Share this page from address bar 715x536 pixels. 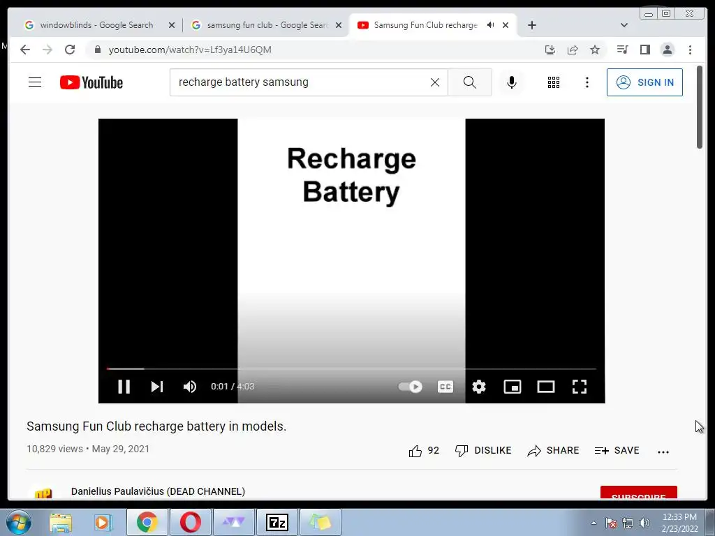coord(573,50)
